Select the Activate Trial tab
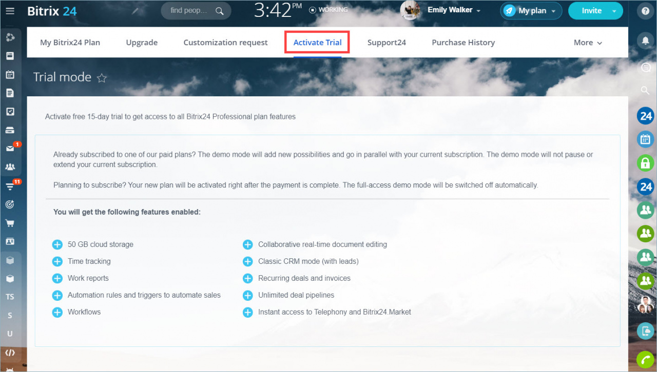Screen dimensions: 657x372 tap(317, 43)
